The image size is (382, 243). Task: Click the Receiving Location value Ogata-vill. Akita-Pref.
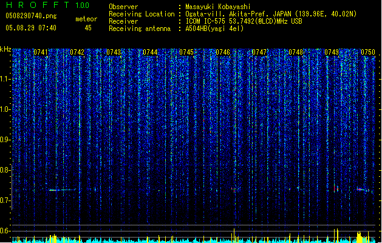point(228,14)
